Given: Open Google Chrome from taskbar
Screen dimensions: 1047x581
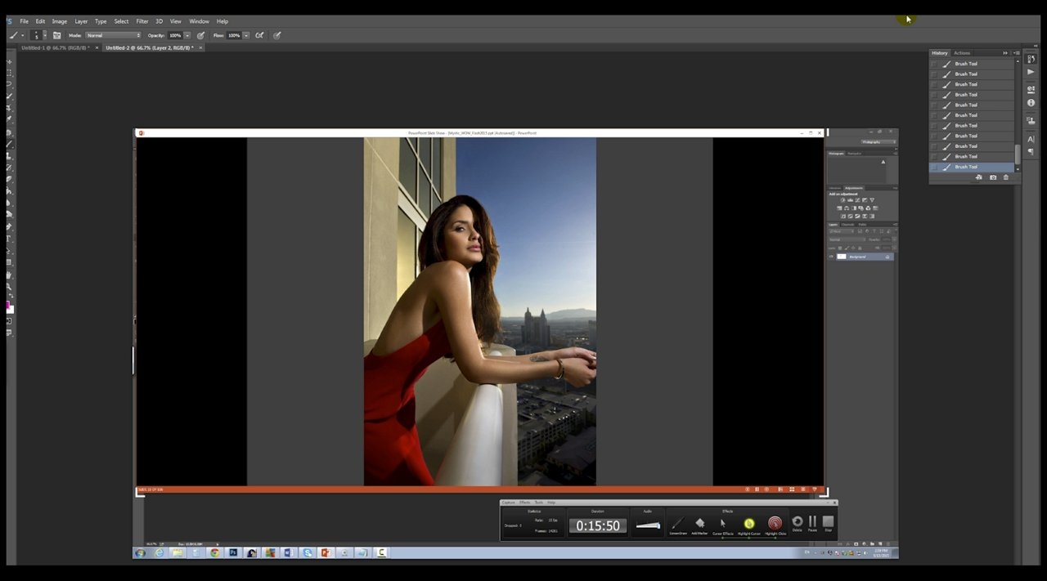Looking at the screenshot, I should tap(214, 553).
